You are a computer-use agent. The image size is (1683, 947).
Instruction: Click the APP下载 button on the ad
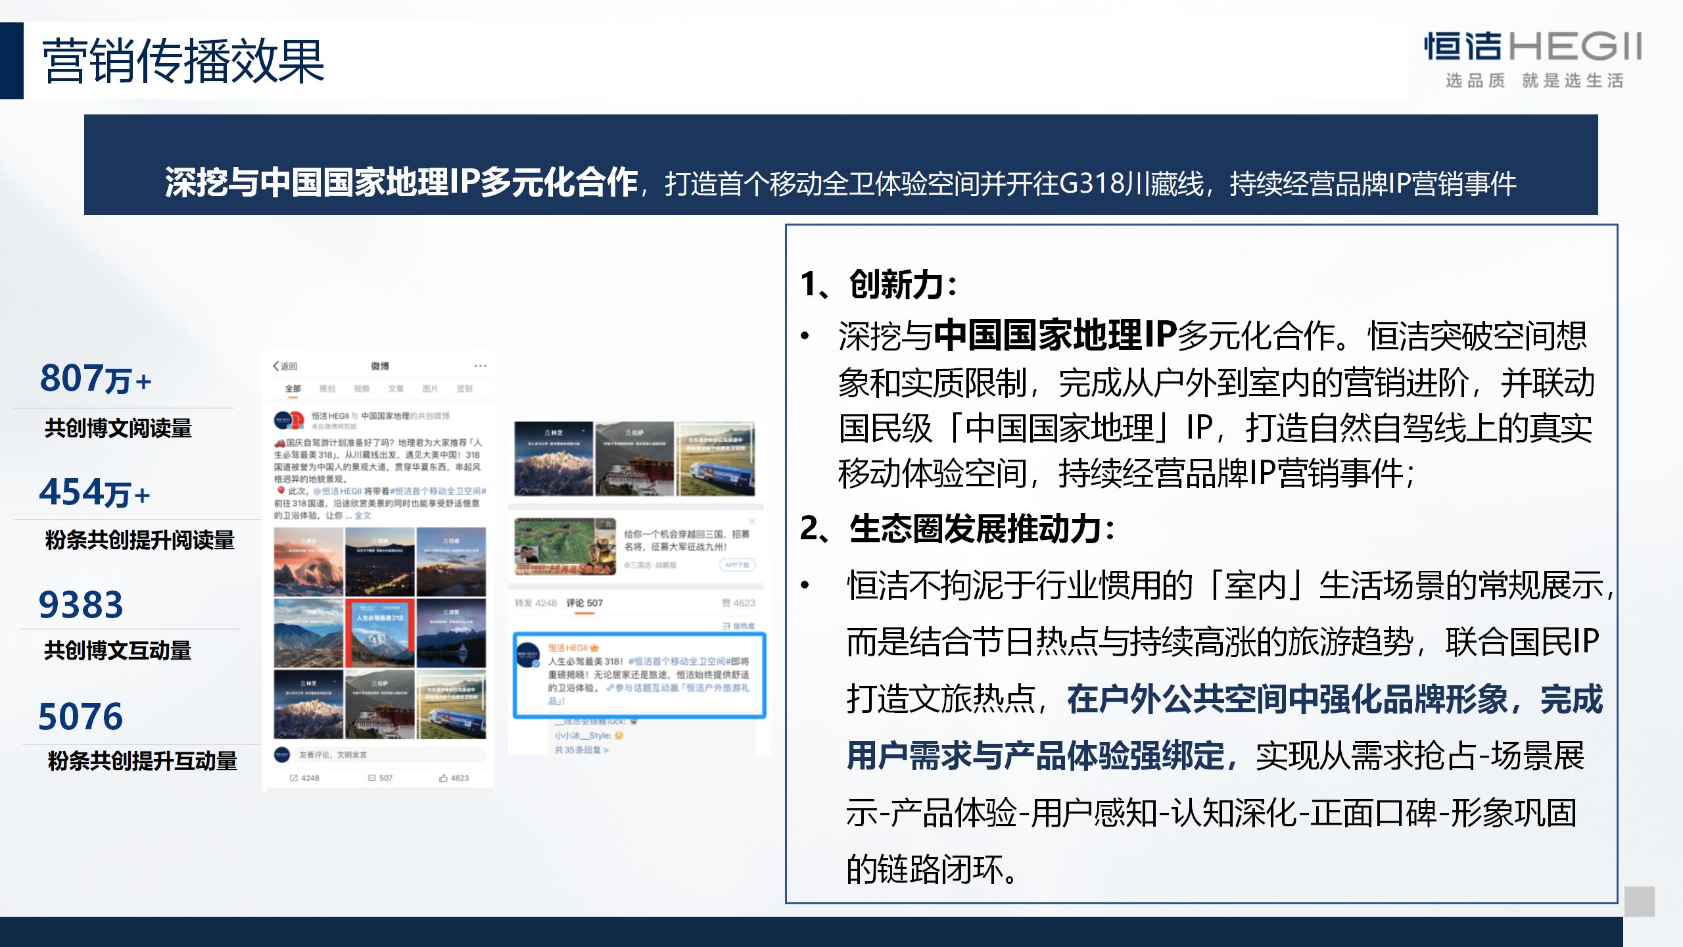pos(737,565)
